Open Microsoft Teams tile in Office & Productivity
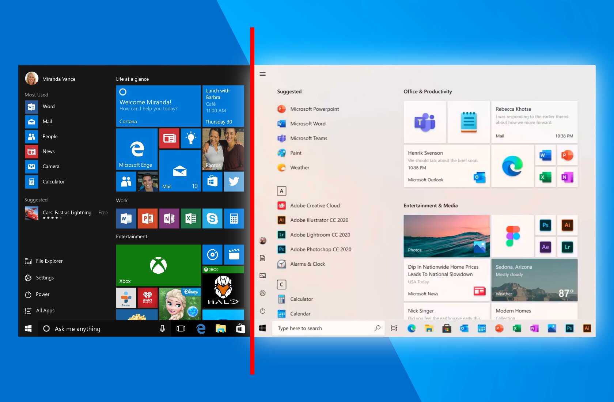Viewport: 614px width, 402px height. click(425, 122)
